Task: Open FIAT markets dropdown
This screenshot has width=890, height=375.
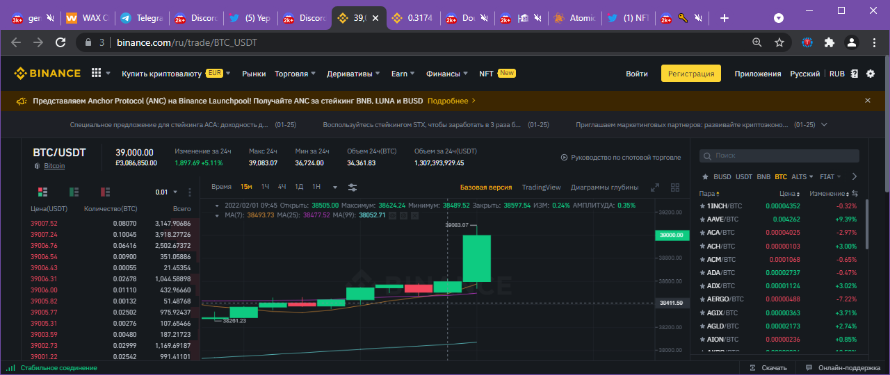Action: [830, 177]
